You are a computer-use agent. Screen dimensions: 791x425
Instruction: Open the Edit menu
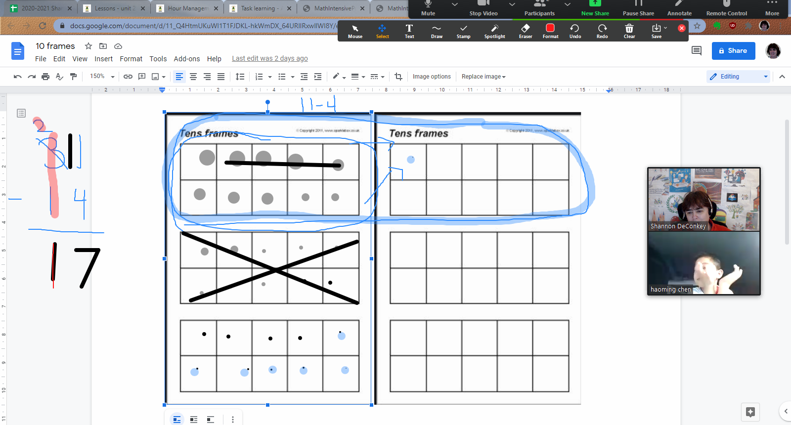pos(59,59)
